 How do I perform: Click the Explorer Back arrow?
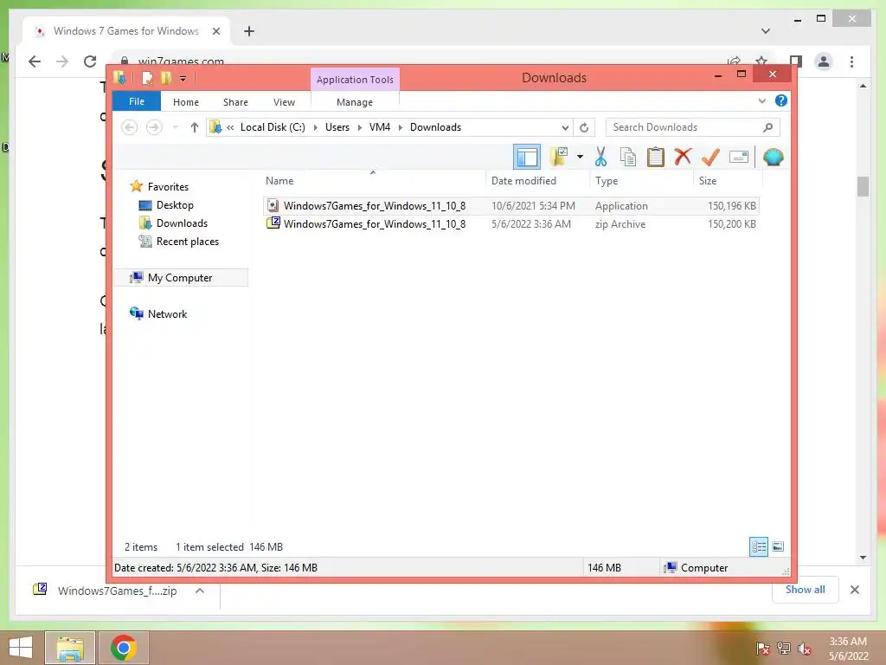(x=130, y=127)
